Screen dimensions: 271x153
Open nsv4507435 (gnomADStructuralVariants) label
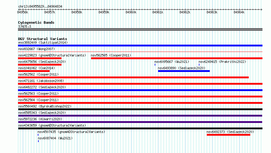pyautogui.click(x=71, y=132)
